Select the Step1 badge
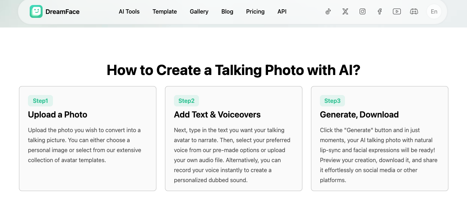This screenshot has height=205, width=467. 40,101
